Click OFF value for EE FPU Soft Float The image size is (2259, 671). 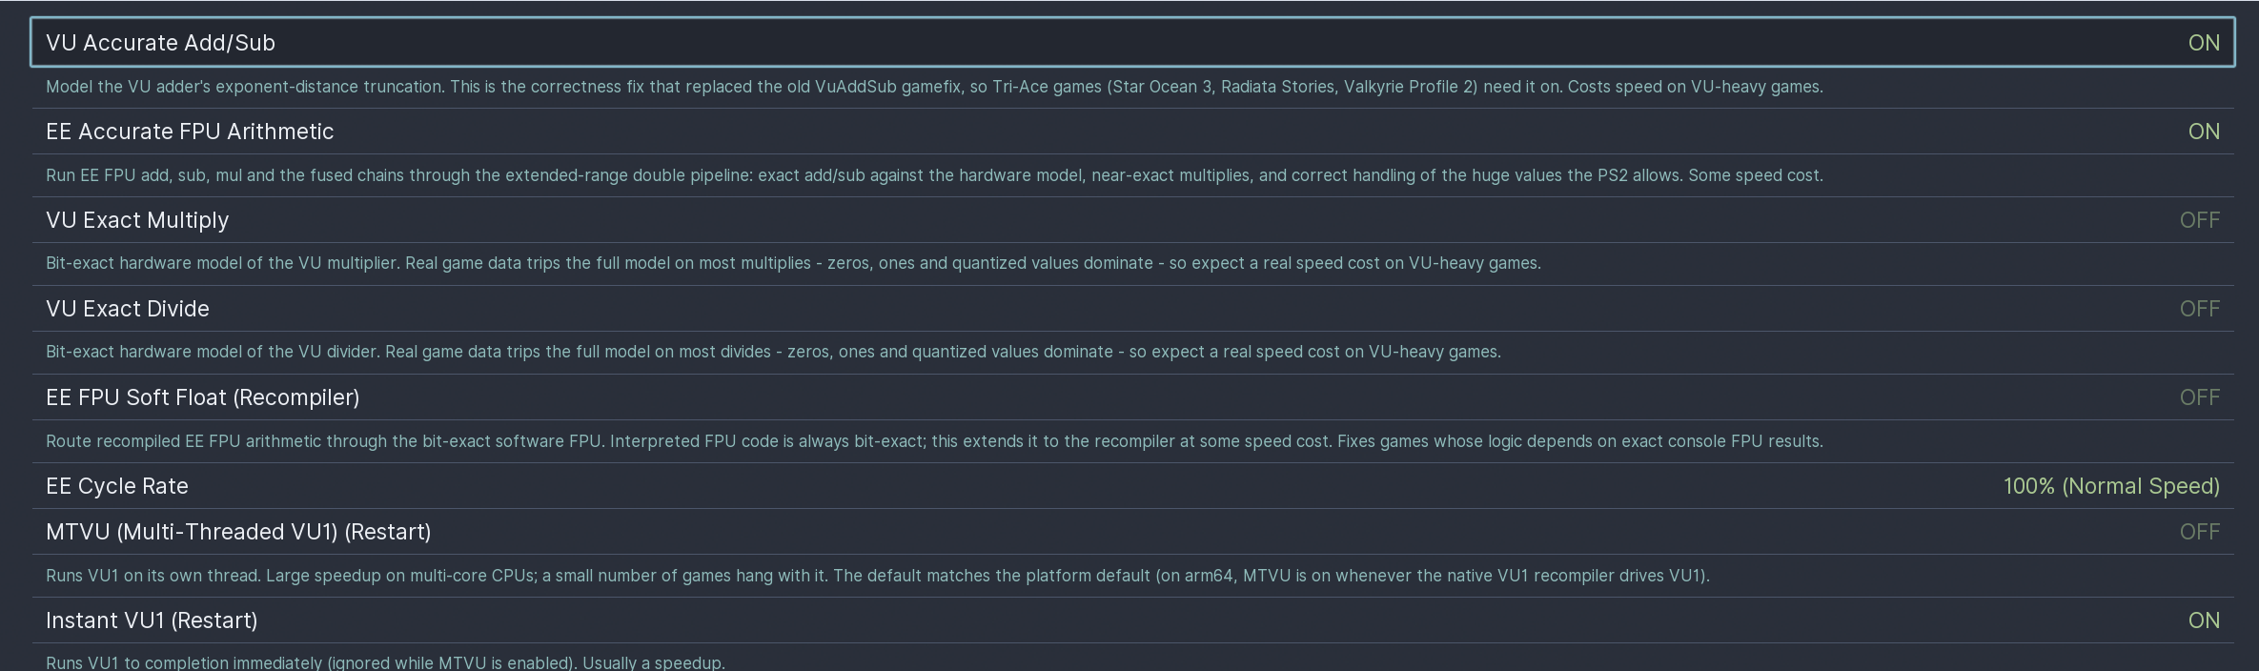[x=2200, y=397]
